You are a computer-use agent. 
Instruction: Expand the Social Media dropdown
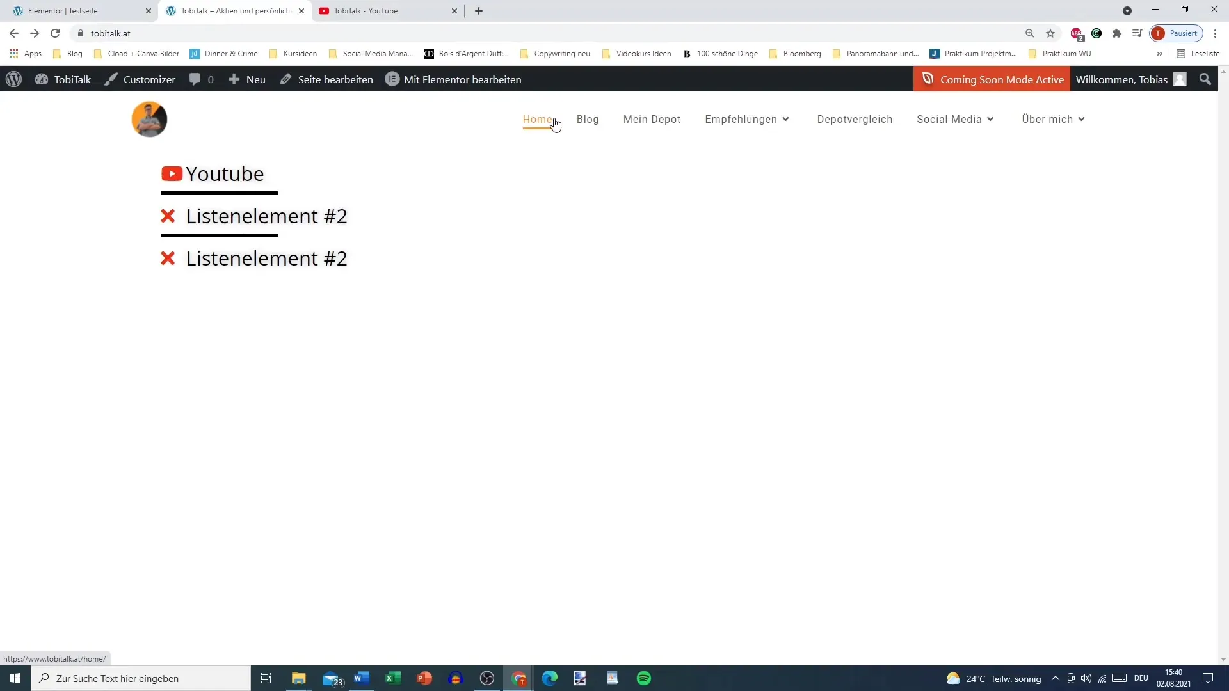click(955, 120)
